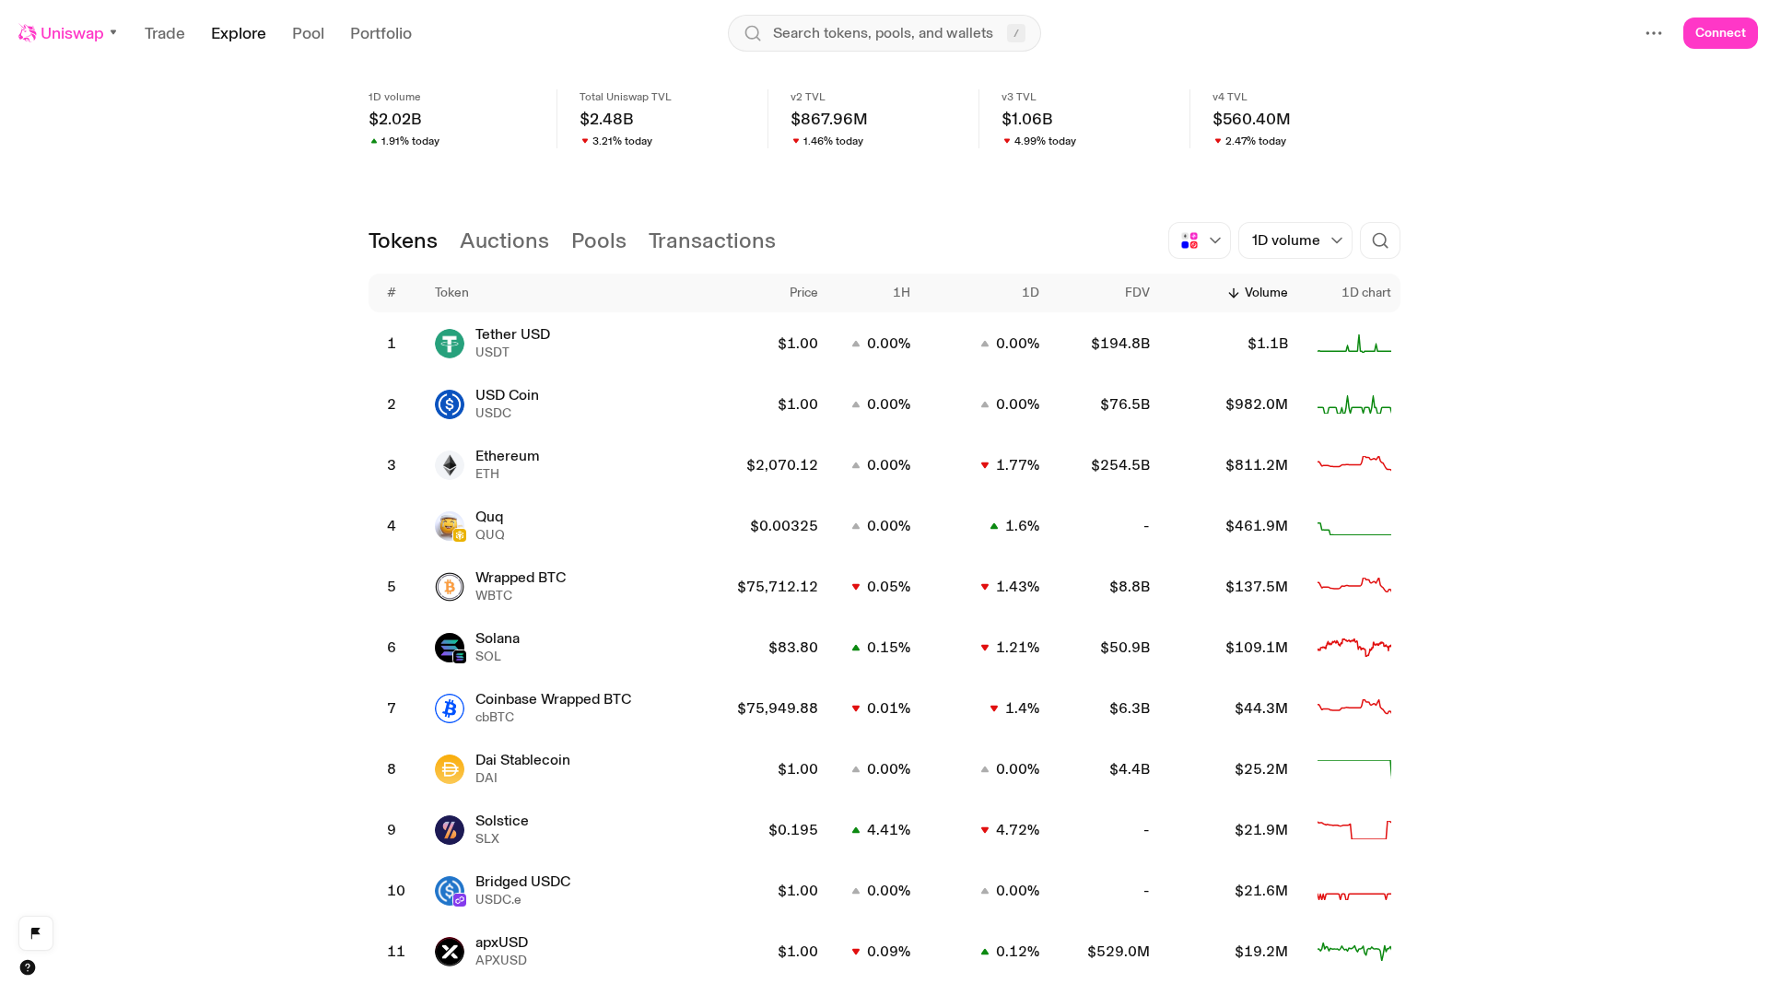Click the Quq volume $461.9M
This screenshot has width=1769, height=995.
click(x=1257, y=526)
